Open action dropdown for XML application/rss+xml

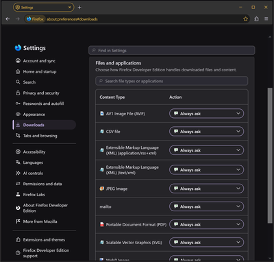click(206, 150)
